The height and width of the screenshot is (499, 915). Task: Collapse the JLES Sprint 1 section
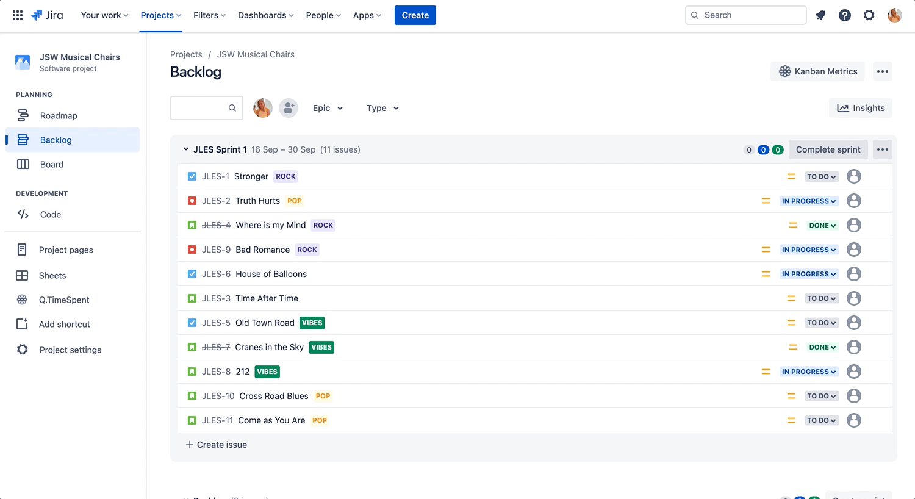pyautogui.click(x=186, y=149)
